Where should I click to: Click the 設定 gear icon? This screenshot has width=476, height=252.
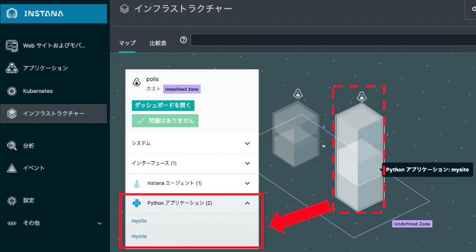coord(12,200)
